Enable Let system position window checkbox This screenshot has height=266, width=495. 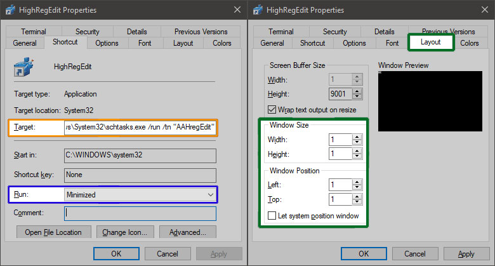[x=272, y=215]
